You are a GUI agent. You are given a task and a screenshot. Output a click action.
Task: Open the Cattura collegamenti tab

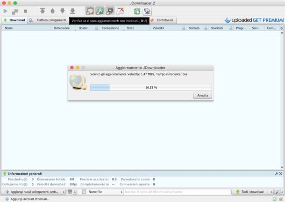click(x=48, y=20)
